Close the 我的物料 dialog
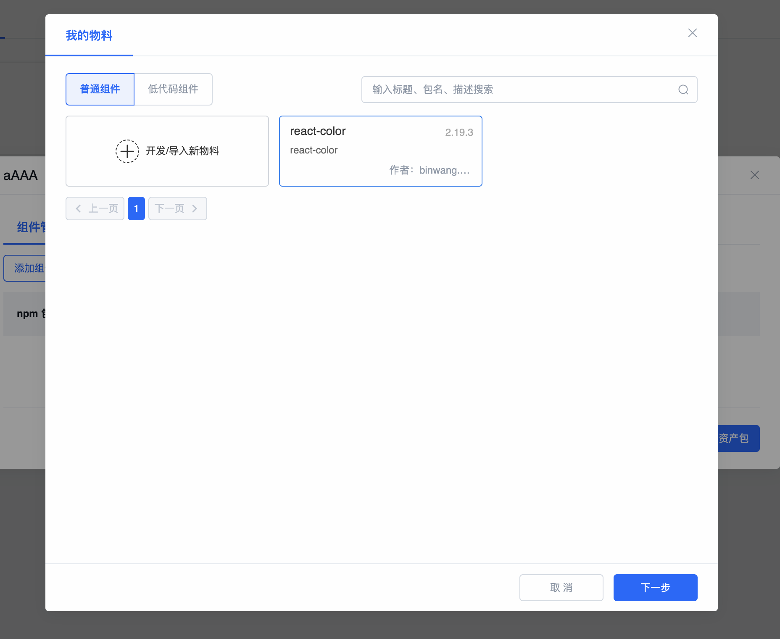This screenshot has height=639, width=780. 692,33
